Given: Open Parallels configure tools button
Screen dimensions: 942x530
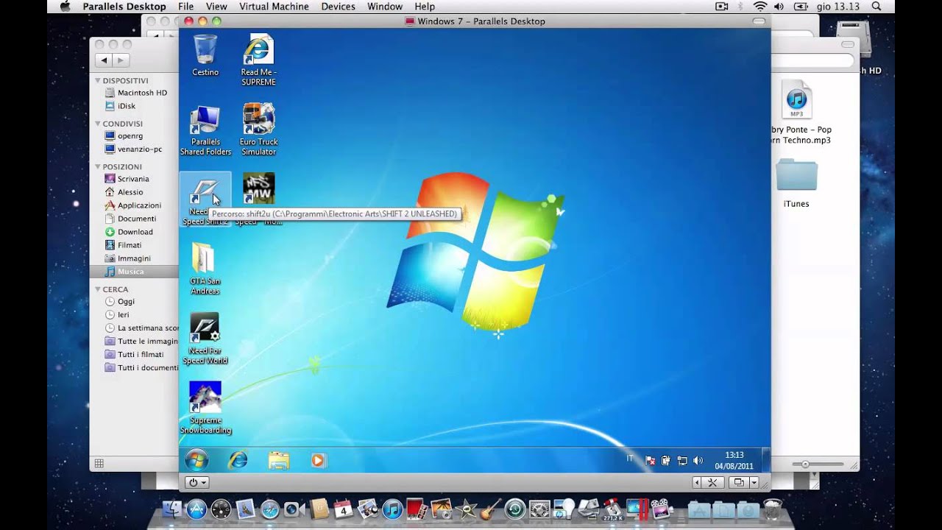Looking at the screenshot, I should 712,483.
